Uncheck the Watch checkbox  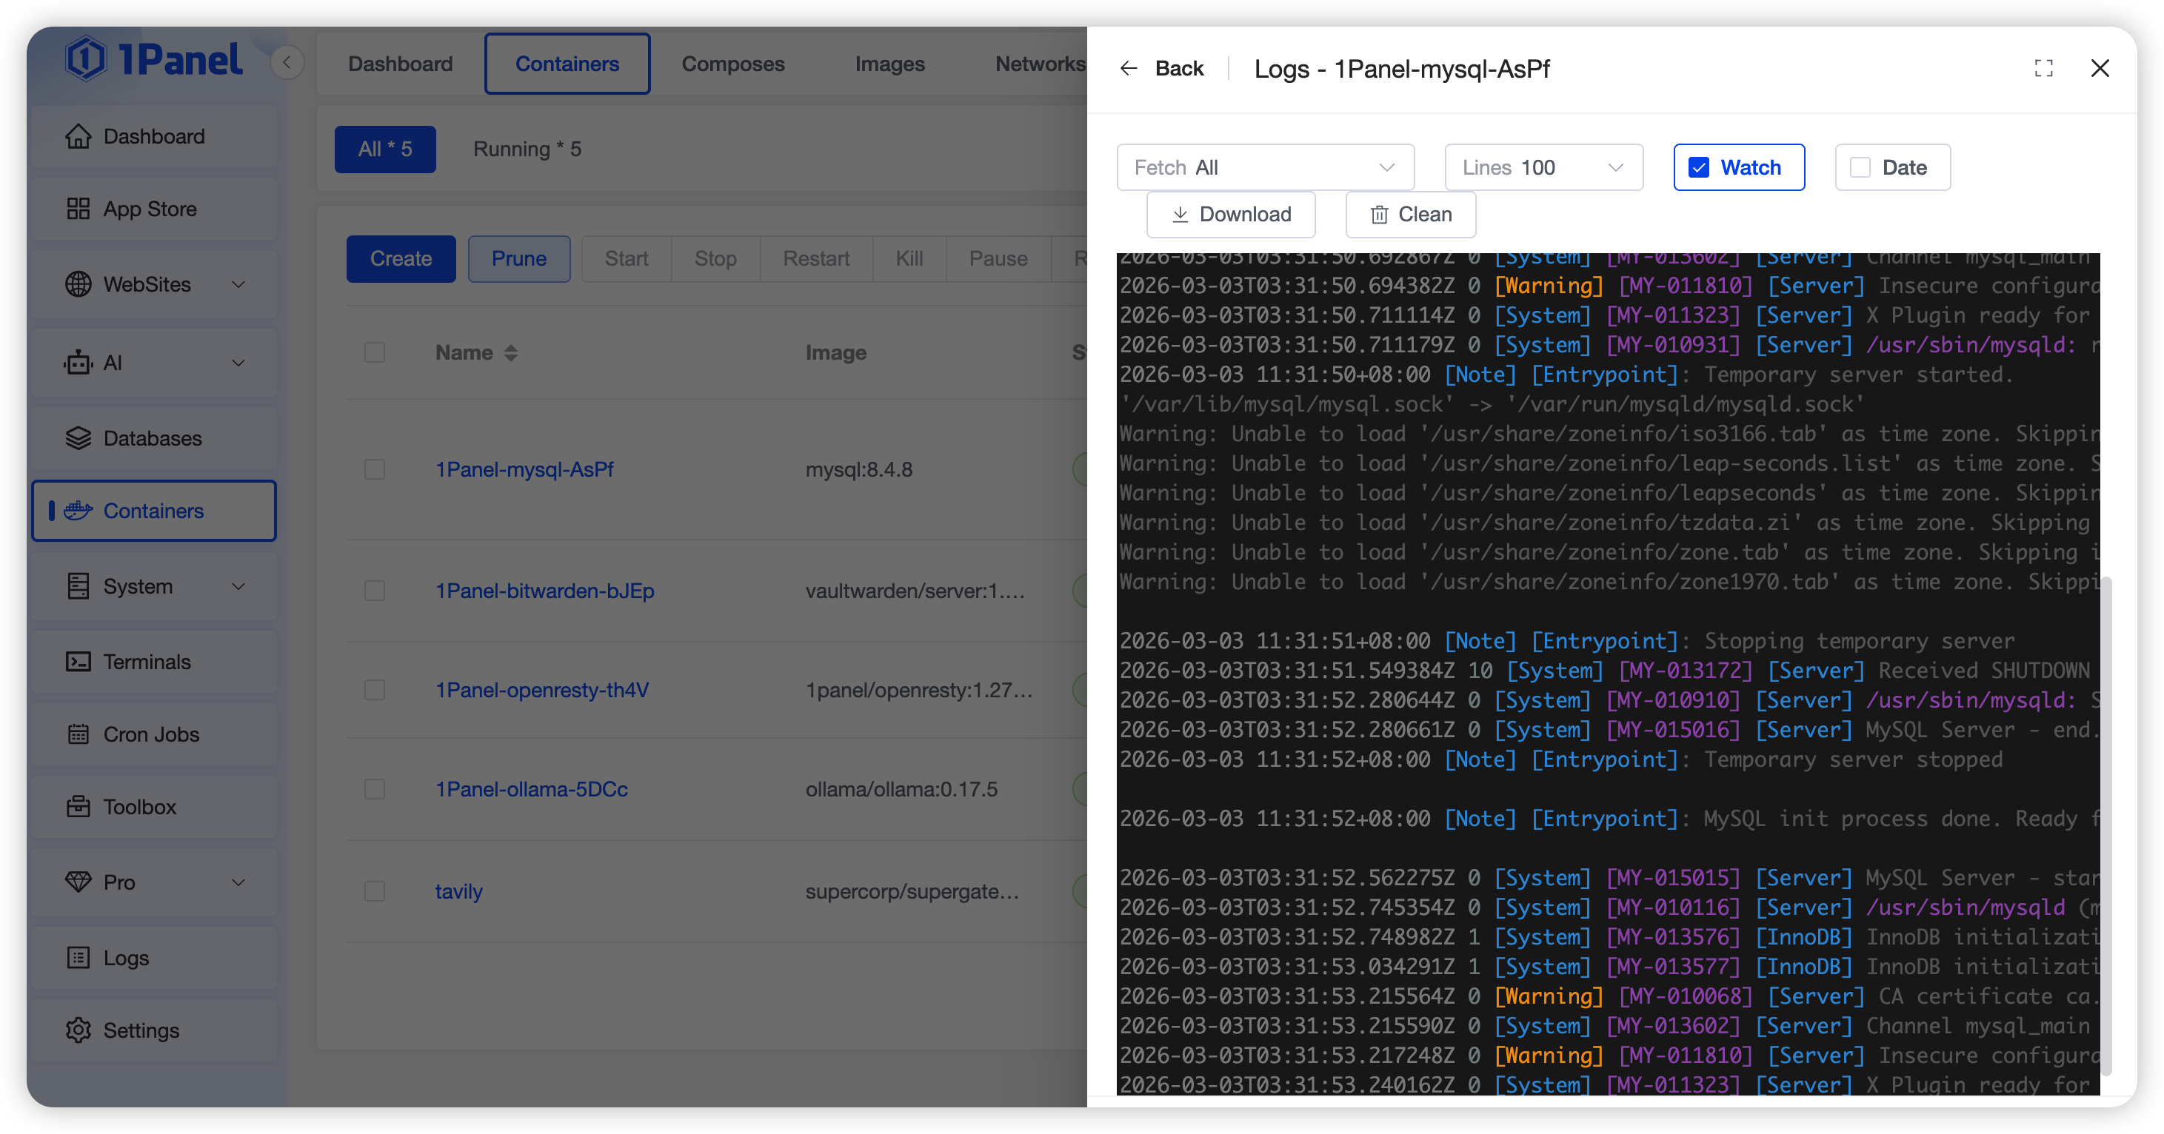(1699, 167)
